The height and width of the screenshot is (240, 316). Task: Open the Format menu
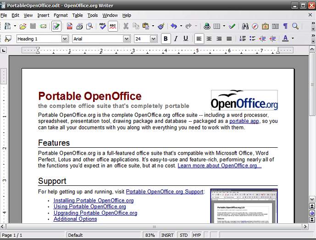(x=61, y=15)
